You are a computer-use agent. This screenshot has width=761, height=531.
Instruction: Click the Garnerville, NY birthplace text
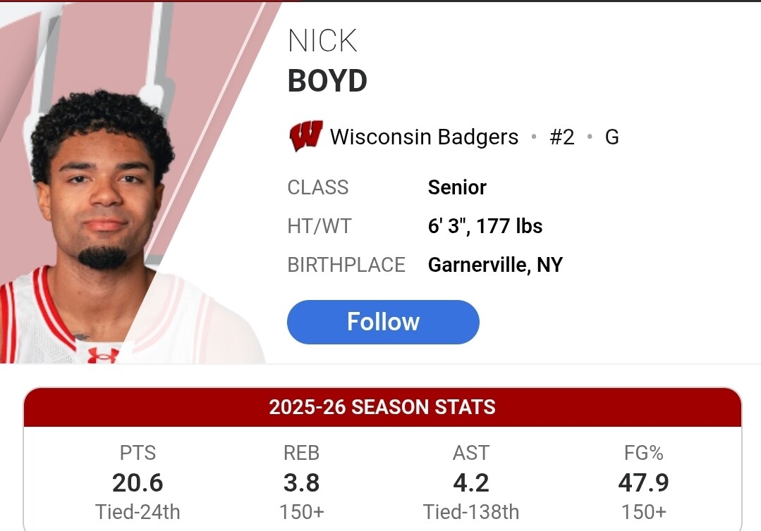coord(495,265)
